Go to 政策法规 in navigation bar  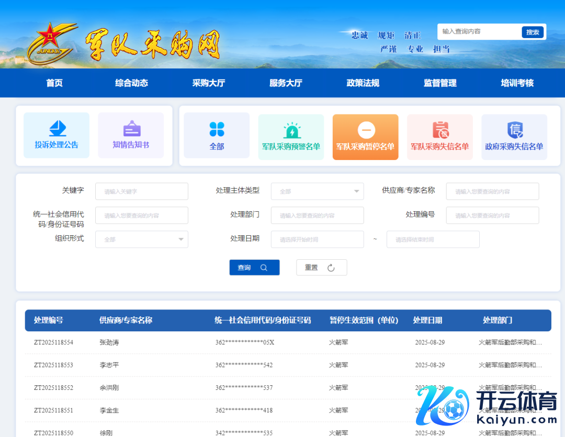(363, 83)
